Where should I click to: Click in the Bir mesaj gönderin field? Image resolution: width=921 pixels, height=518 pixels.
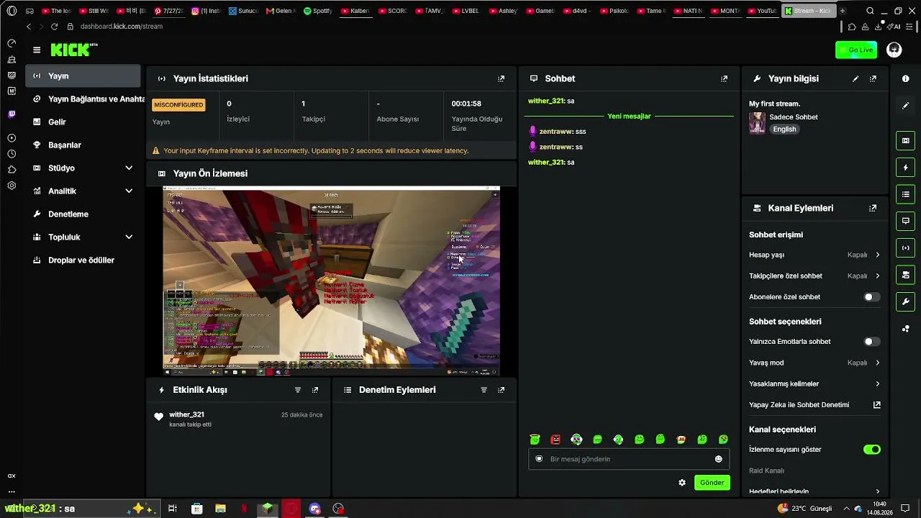point(629,459)
